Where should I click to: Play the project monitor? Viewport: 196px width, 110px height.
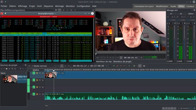coord(113,58)
